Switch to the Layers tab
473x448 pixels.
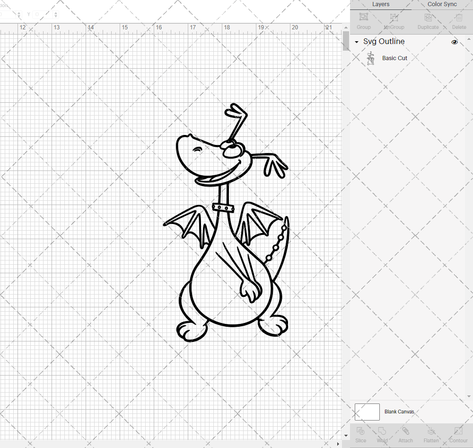(381, 4)
